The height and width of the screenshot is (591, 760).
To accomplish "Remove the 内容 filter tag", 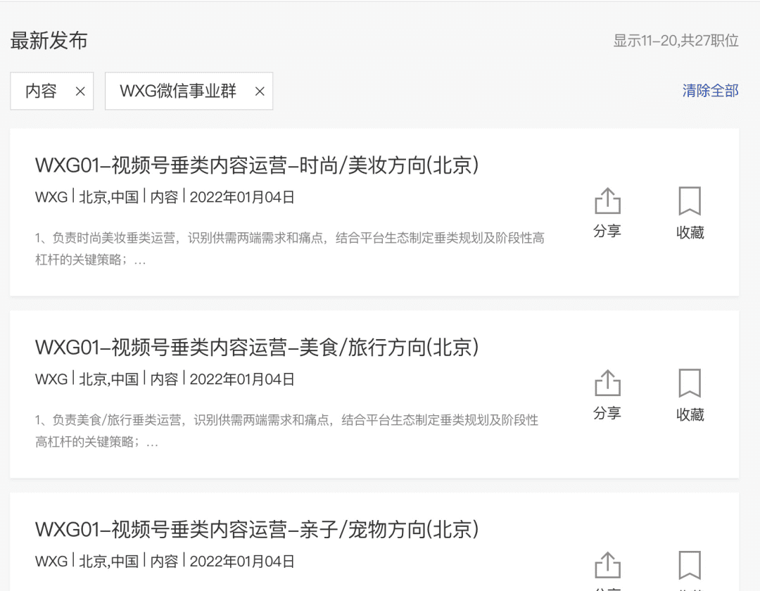I will pyautogui.click(x=80, y=91).
